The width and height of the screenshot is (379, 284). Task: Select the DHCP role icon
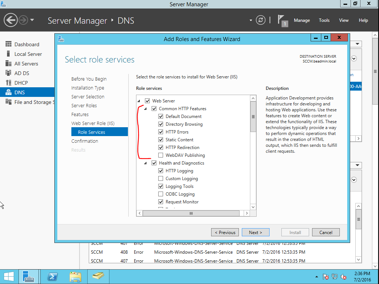pyautogui.click(x=9, y=83)
